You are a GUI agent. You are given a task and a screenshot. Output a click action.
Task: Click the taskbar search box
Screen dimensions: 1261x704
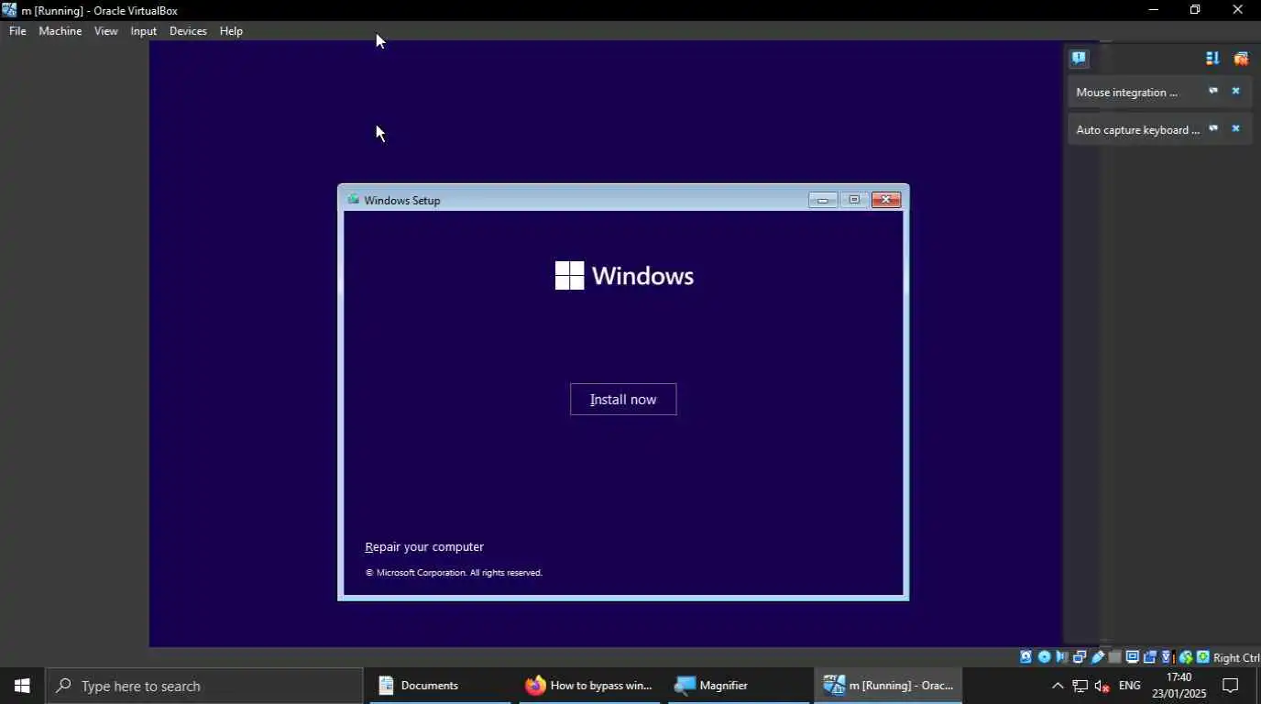(x=204, y=686)
